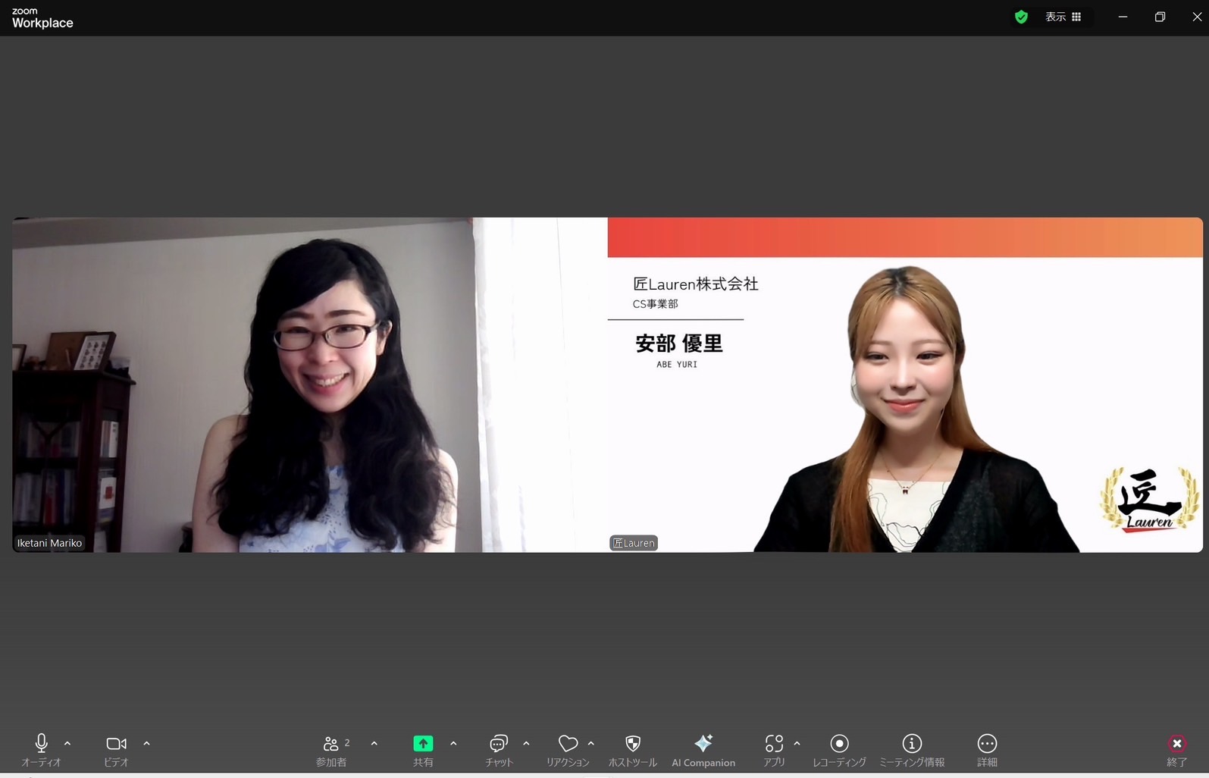Expand reactions options chevron
The width and height of the screenshot is (1209, 778).
coord(591,744)
